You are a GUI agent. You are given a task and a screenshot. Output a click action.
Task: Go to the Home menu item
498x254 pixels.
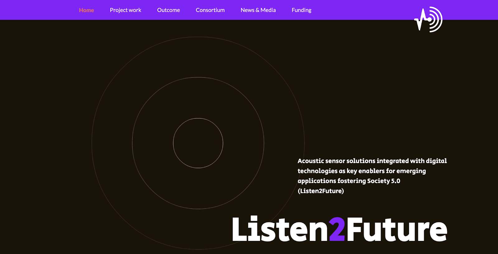[87, 10]
